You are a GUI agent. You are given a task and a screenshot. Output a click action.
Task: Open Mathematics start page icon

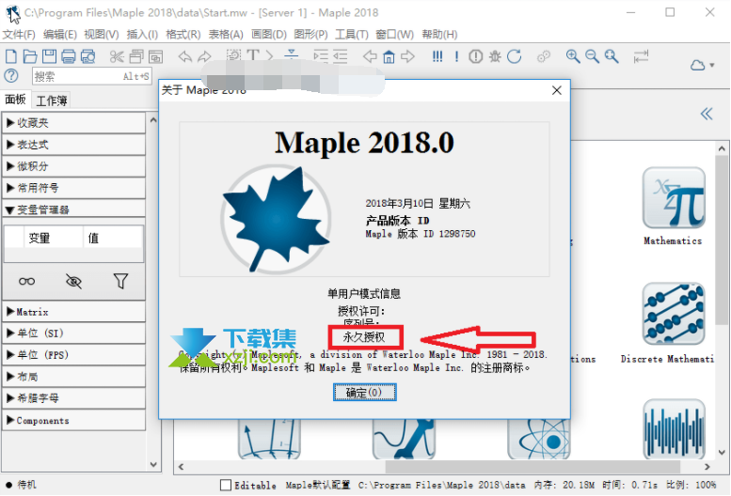tap(674, 198)
